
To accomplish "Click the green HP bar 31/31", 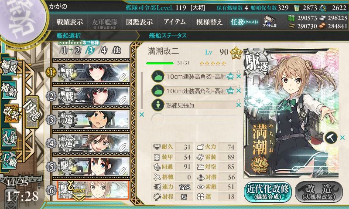I will click(160, 63).
